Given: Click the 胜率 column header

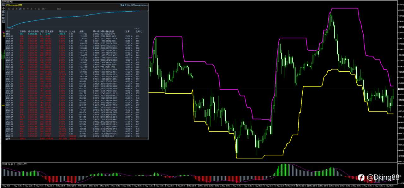Looking at the screenshot, I should click(128, 31).
